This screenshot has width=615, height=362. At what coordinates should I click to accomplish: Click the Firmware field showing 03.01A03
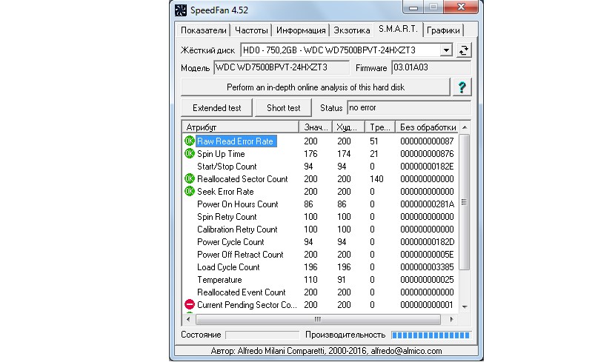pyautogui.click(x=431, y=67)
